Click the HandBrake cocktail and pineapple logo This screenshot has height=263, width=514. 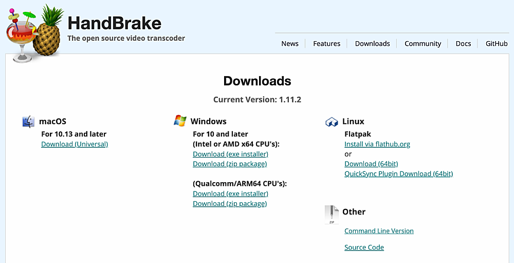34,33
